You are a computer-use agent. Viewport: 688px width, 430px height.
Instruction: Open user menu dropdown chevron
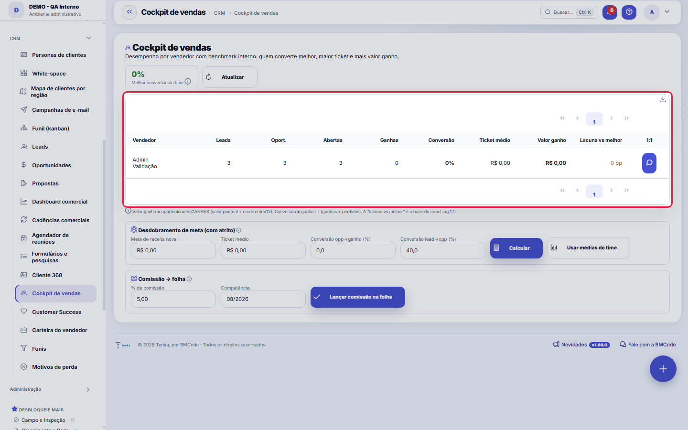pyautogui.click(x=667, y=12)
